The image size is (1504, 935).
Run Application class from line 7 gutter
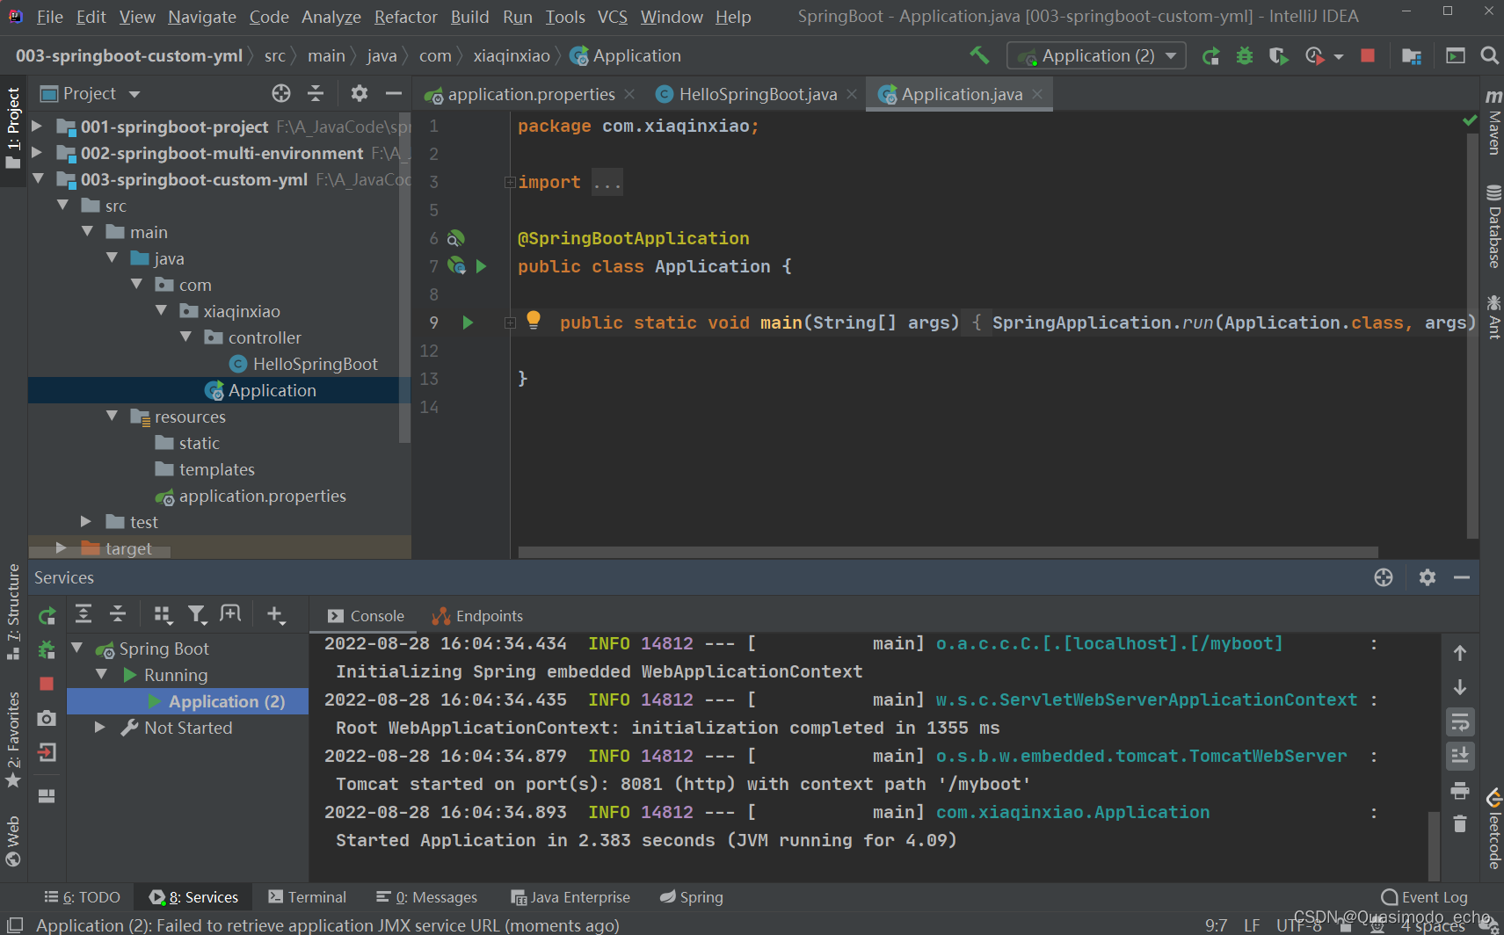[481, 266]
